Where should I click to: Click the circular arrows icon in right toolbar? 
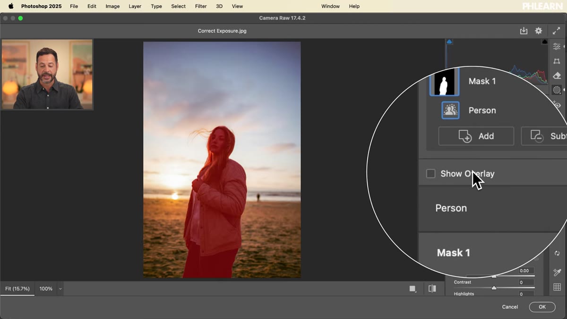(557, 253)
